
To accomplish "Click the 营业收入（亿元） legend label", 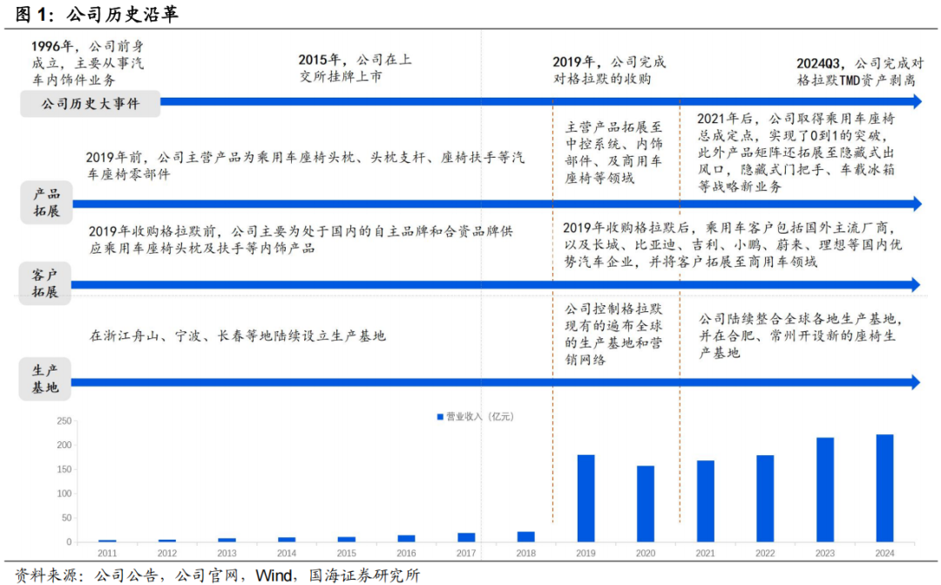I will (480, 416).
